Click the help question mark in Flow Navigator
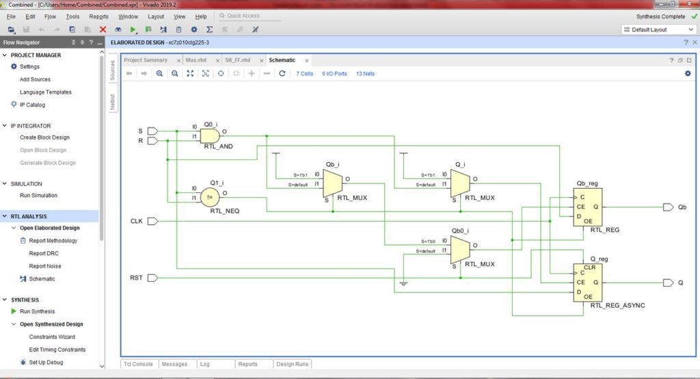 [x=91, y=42]
